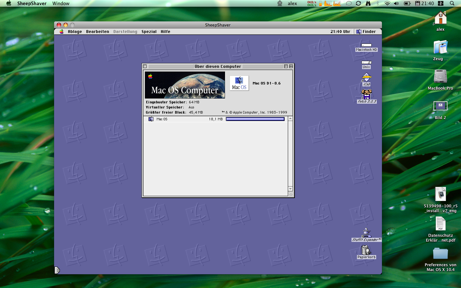Open the Darstellung menu

click(x=125, y=32)
